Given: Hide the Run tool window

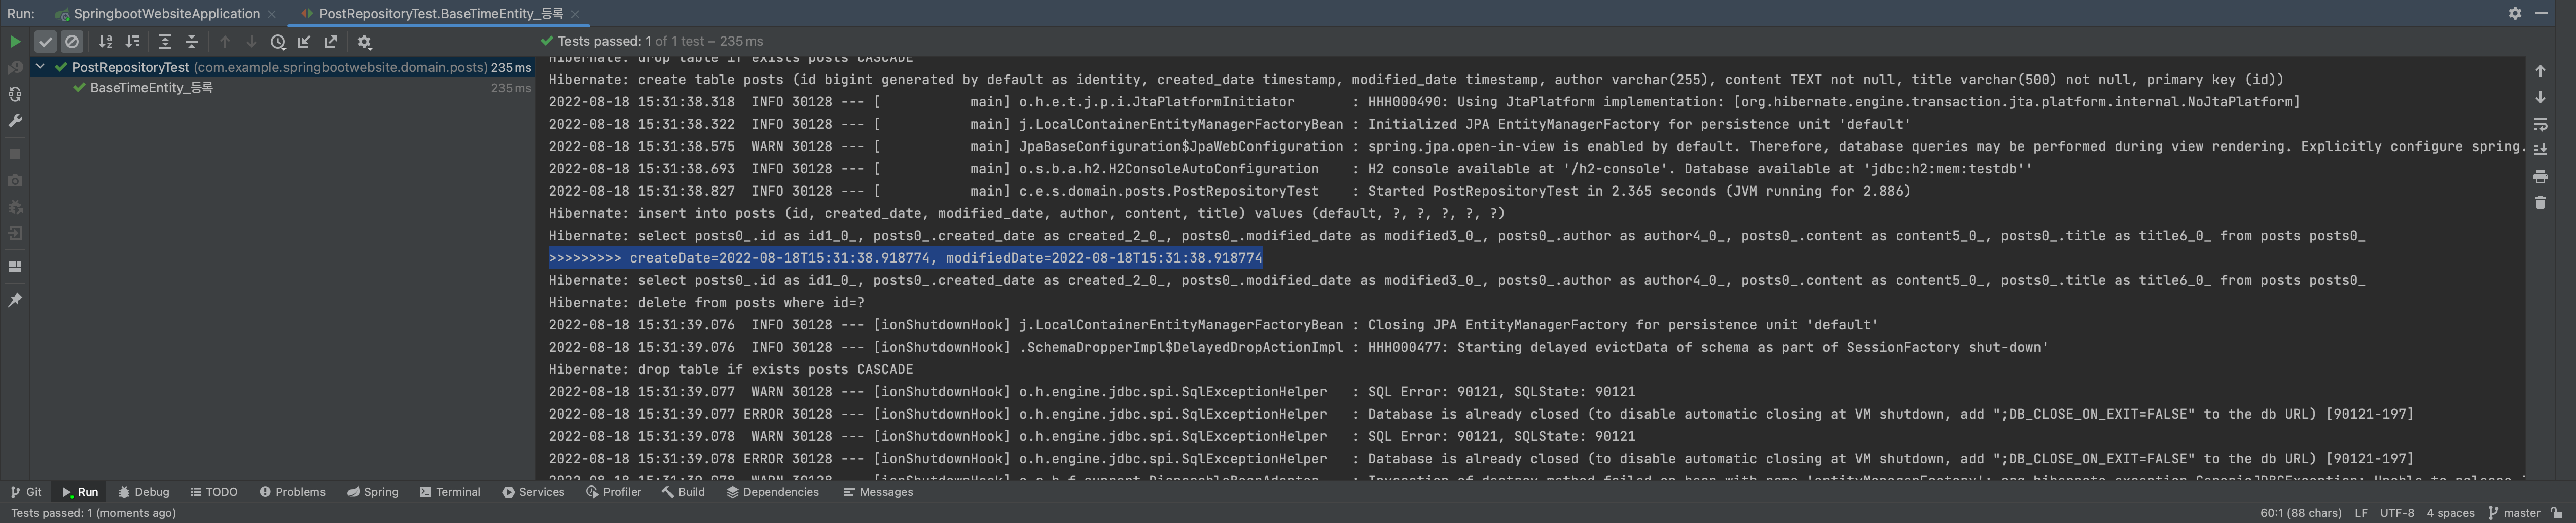Looking at the screenshot, I should (2541, 13).
